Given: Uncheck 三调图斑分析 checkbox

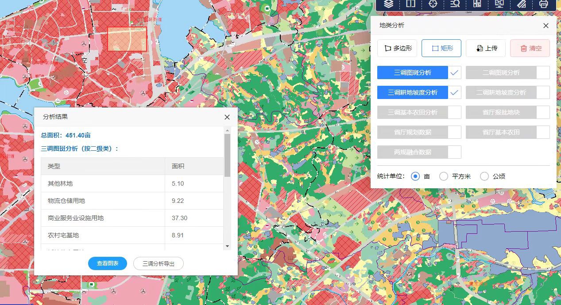Looking at the screenshot, I should click(x=454, y=72).
